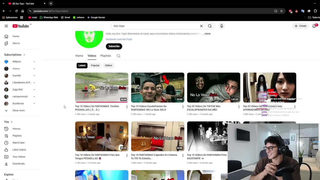
Task: Open a new browser tab
Action: coord(51,3)
